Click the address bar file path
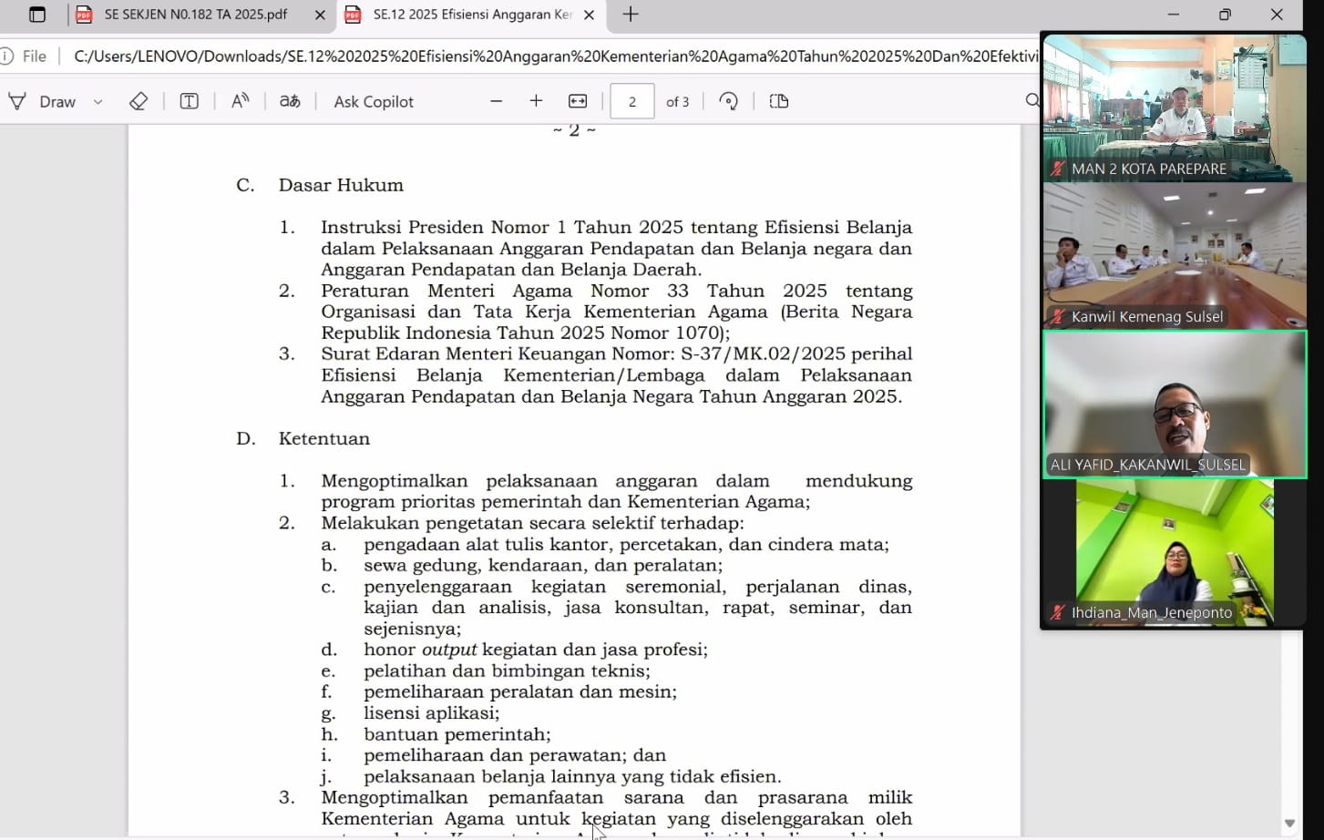The image size is (1324, 840). tap(547, 56)
